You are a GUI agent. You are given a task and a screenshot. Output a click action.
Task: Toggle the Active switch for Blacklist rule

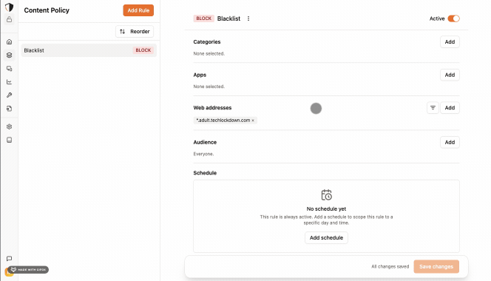click(x=453, y=18)
